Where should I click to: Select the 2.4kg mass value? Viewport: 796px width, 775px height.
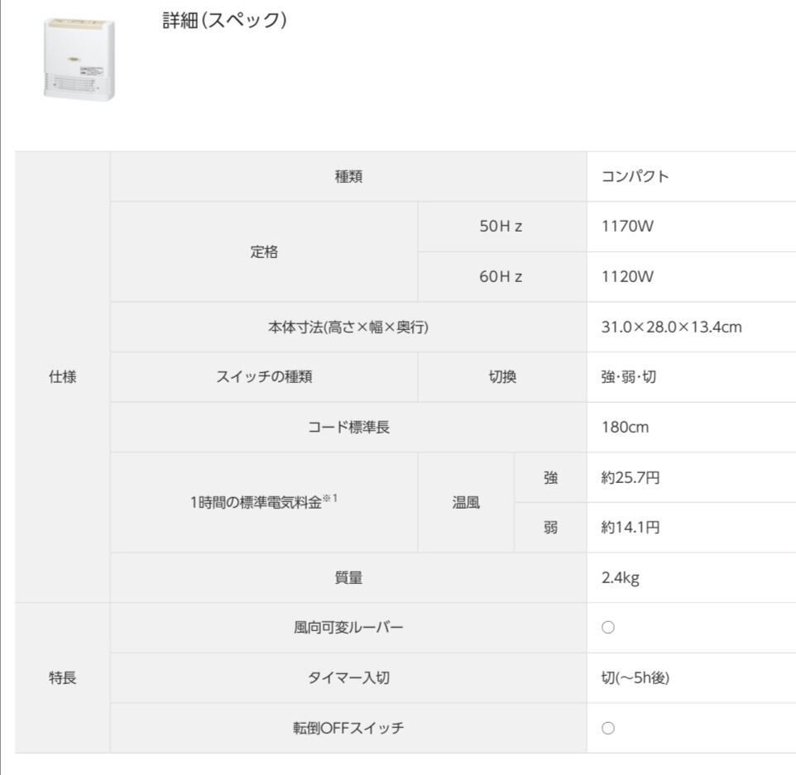[x=620, y=578]
